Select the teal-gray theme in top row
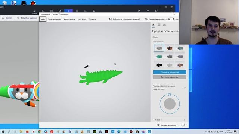 click(180, 48)
